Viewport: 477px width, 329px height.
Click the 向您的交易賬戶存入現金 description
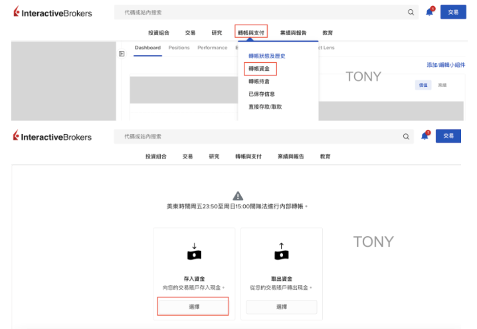pos(193,287)
